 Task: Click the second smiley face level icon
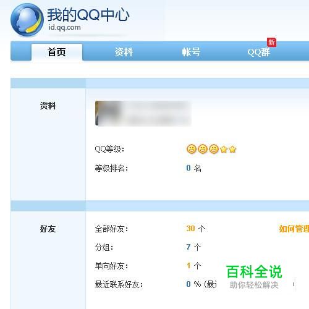tap(203, 149)
